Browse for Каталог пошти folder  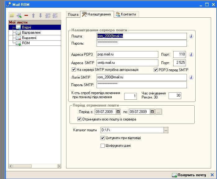(x=166, y=130)
